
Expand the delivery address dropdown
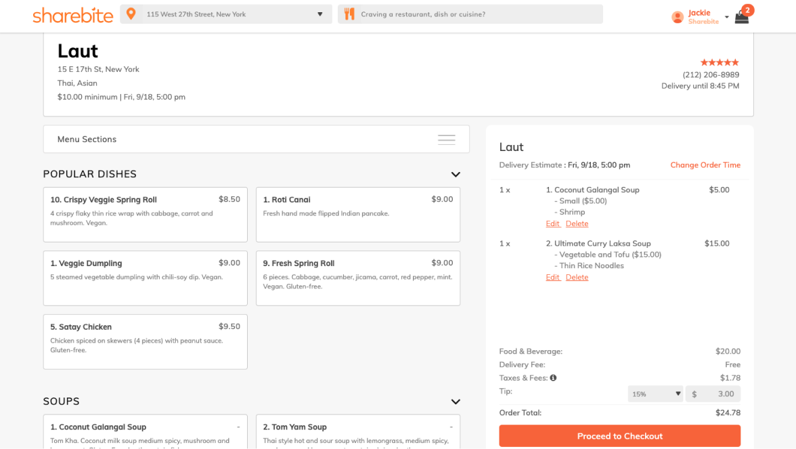tap(320, 14)
